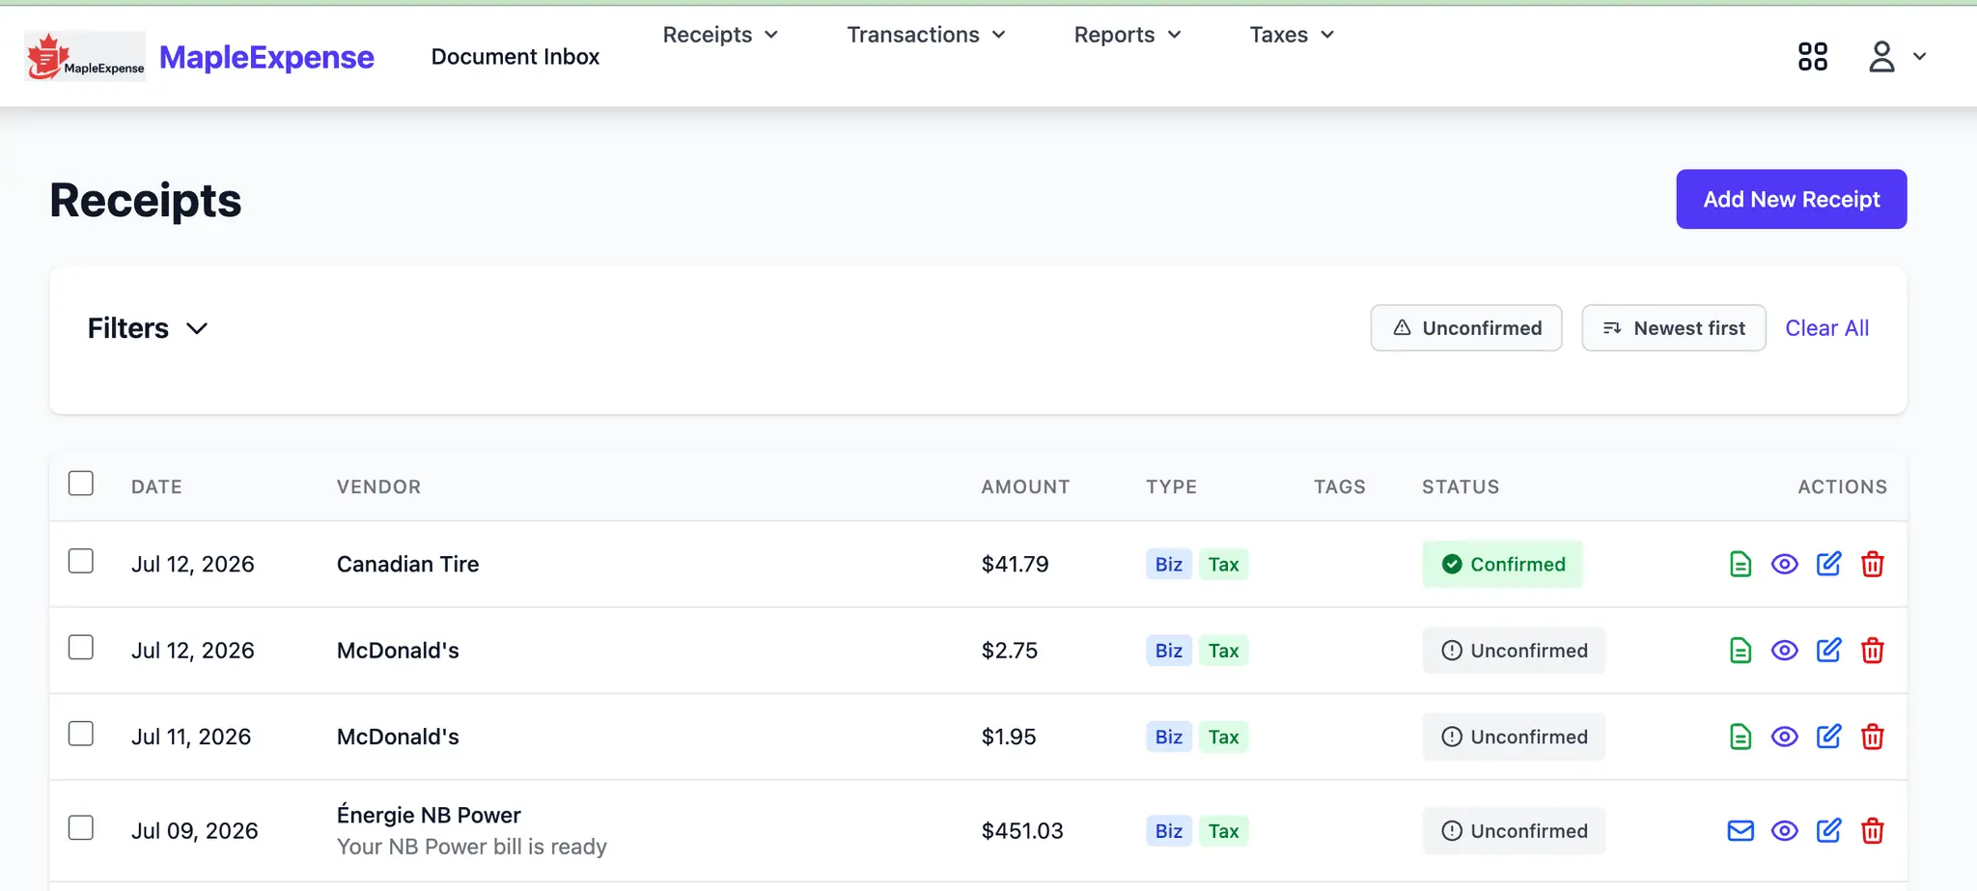Open the email icon for Énergie NB Power receipt

click(1740, 830)
